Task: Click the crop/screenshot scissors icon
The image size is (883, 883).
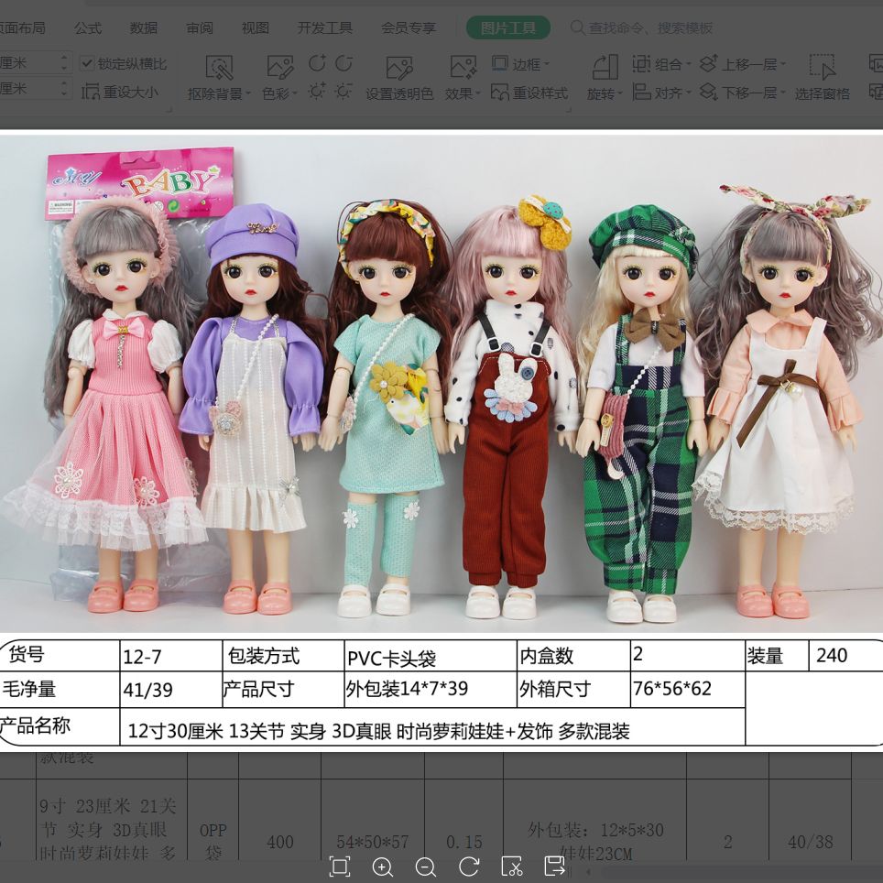Action: point(511,867)
